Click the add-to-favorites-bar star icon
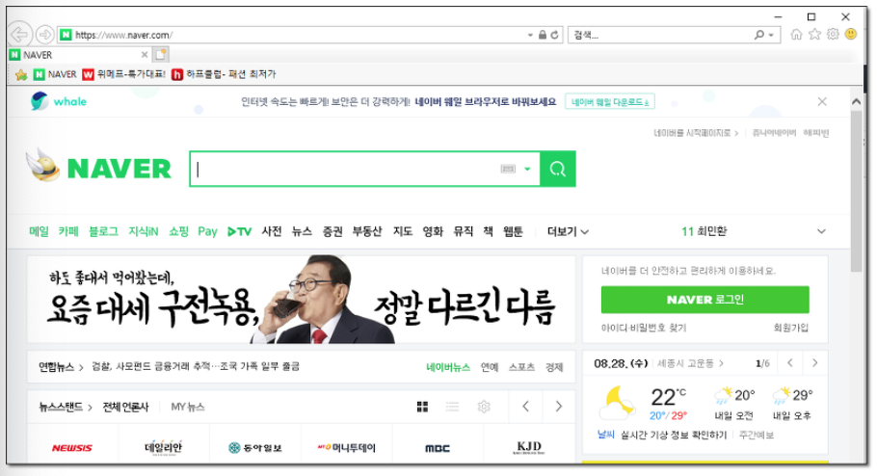Viewport: 877px width, 476px height. [x=21, y=74]
